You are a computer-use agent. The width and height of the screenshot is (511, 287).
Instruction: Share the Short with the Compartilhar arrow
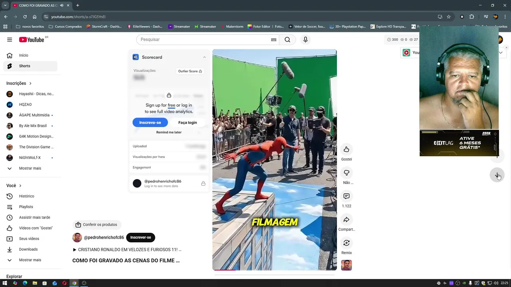346,220
